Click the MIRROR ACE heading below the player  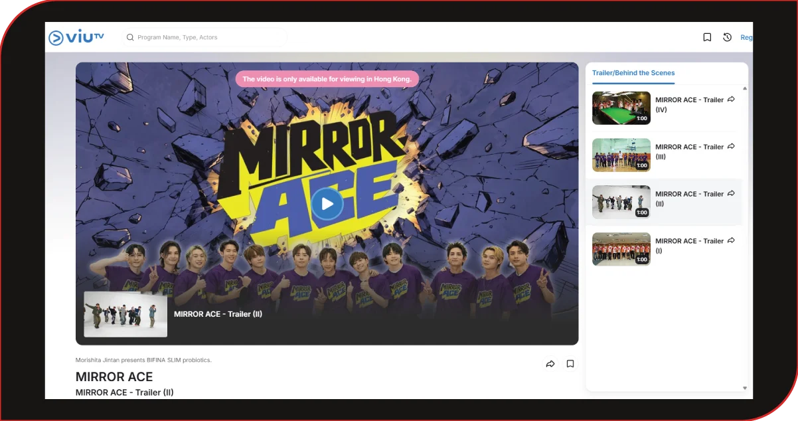[114, 377]
